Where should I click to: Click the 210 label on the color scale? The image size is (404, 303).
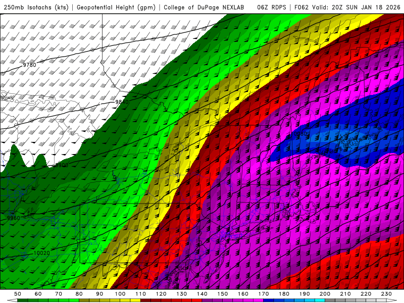coord(345,294)
